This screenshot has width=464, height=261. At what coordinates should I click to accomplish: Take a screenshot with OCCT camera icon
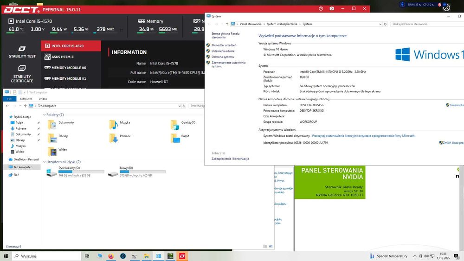[x=332, y=8]
